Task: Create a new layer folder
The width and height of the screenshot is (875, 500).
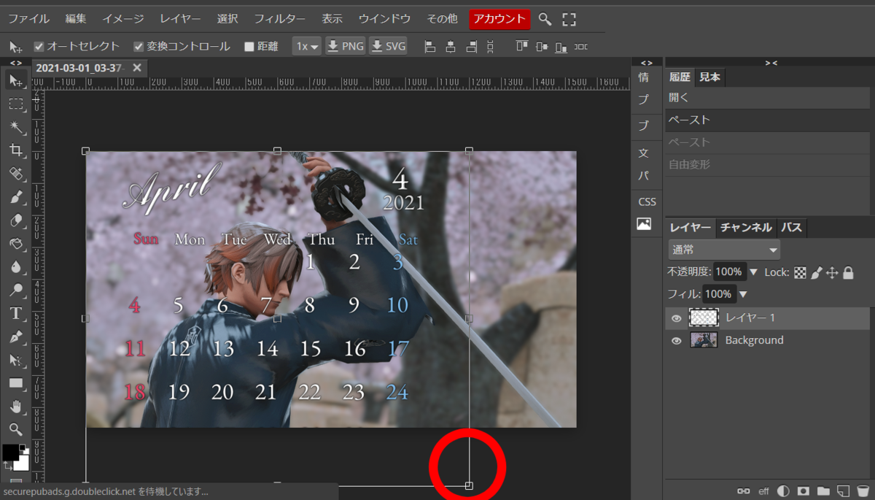Action: (x=823, y=491)
